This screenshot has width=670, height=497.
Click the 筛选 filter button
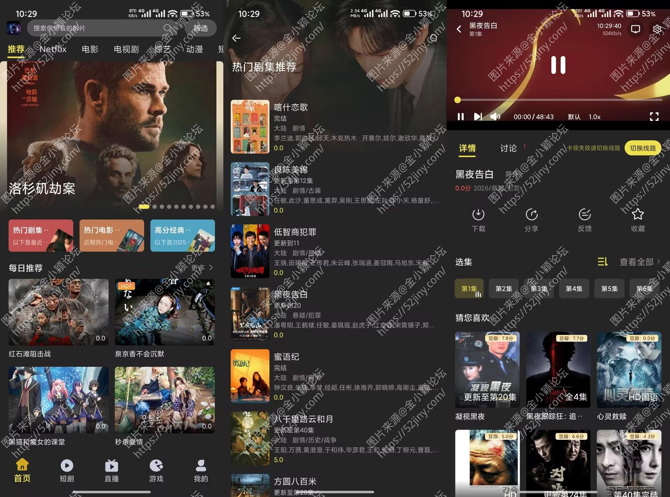[200, 28]
